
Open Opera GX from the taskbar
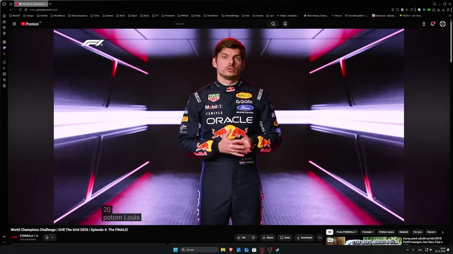262,250
